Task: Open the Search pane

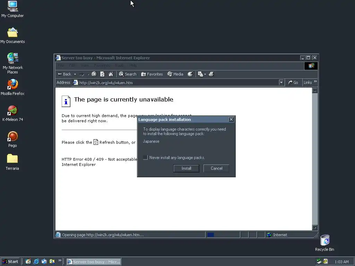Action: (128, 74)
